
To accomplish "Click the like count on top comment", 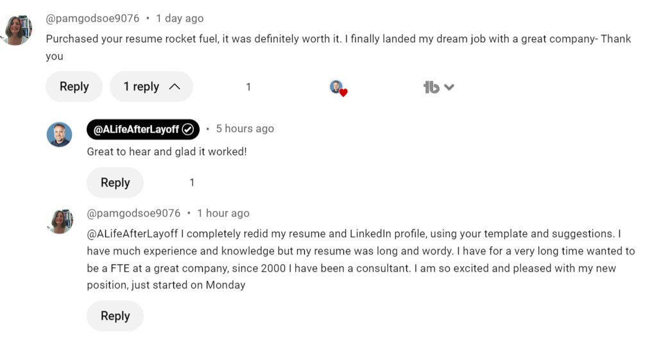I will [248, 87].
